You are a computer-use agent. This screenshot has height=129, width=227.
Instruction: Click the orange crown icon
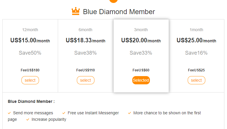pos(76,11)
